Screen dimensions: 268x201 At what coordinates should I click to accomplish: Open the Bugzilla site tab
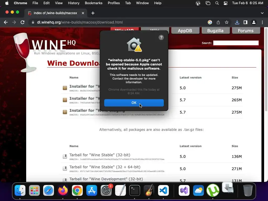(215, 31)
